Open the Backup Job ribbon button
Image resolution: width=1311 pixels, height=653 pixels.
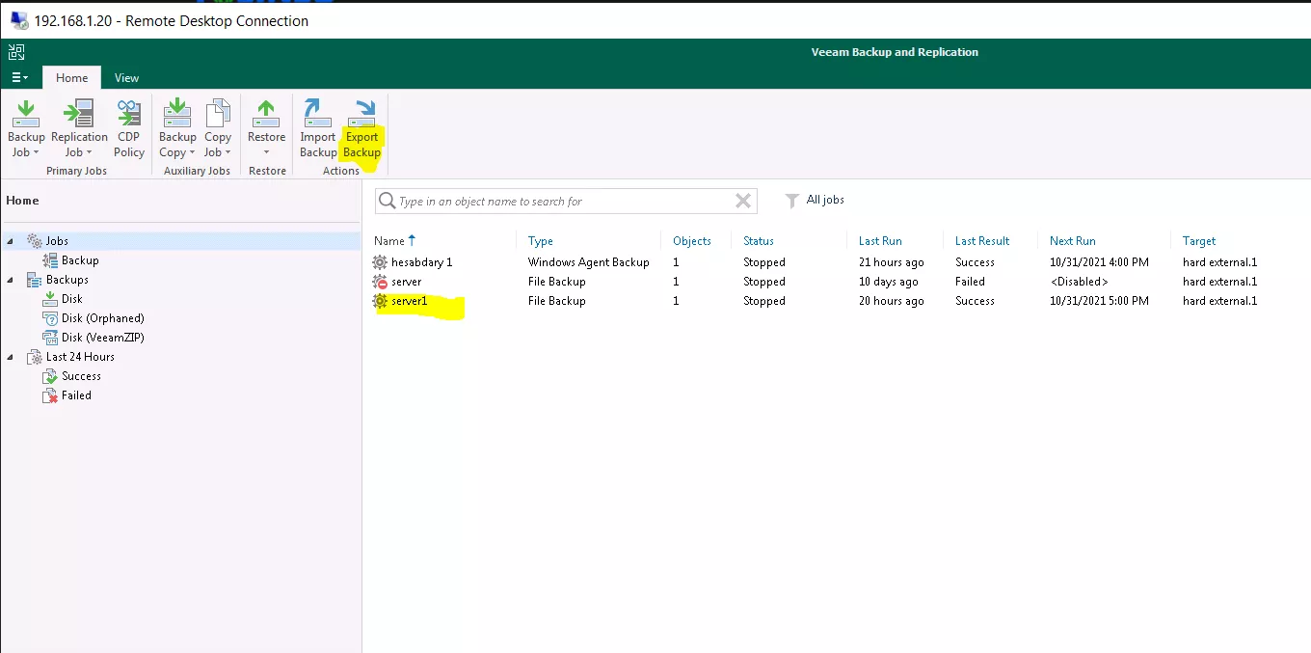(x=26, y=128)
